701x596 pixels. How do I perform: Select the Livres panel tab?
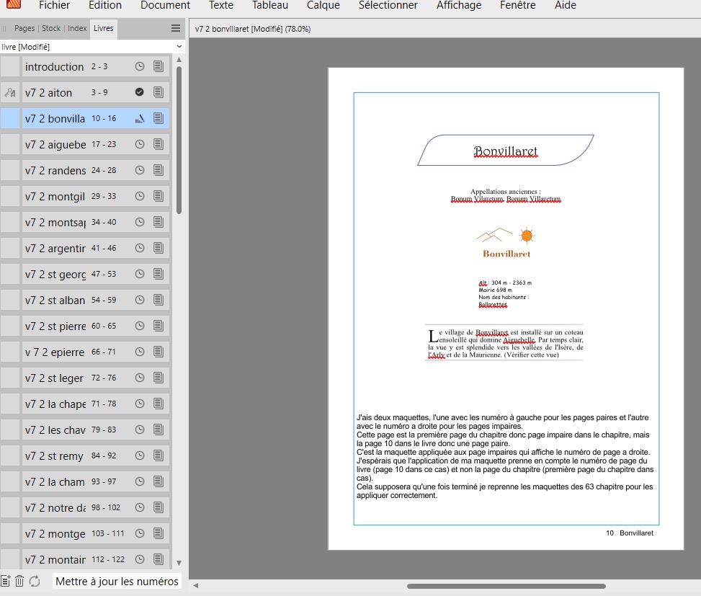103,28
